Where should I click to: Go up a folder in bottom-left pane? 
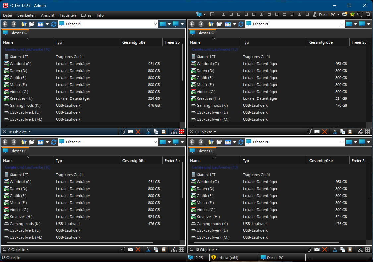click(x=24, y=142)
